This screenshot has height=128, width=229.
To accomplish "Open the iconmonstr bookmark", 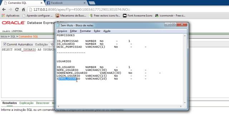I will 170,16.
